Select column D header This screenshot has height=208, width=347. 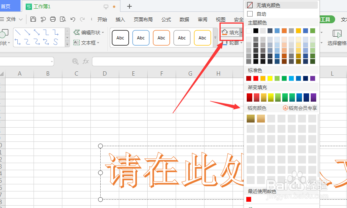click(x=105, y=74)
